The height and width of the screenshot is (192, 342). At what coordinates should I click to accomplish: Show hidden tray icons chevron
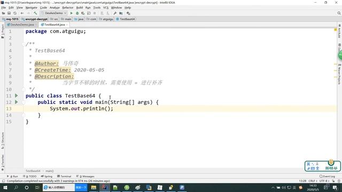273,187
